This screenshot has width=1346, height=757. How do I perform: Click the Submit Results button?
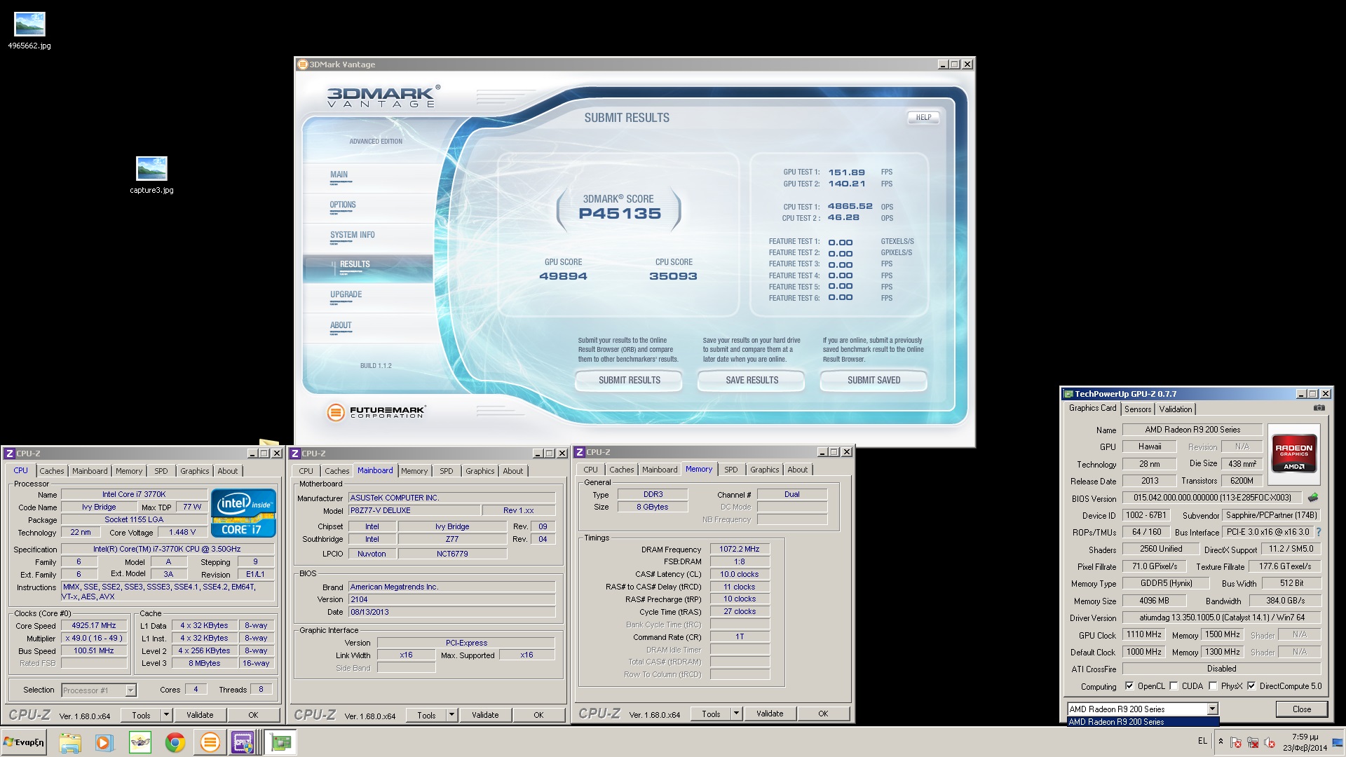point(629,381)
